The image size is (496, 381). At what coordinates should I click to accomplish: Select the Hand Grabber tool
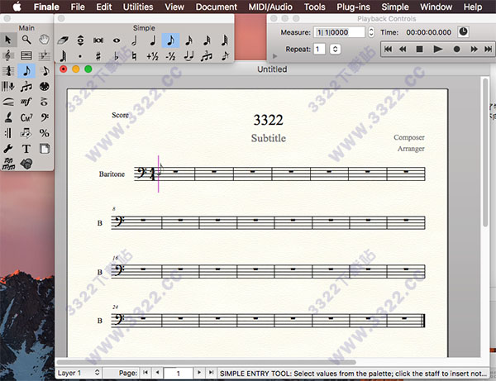click(45, 40)
